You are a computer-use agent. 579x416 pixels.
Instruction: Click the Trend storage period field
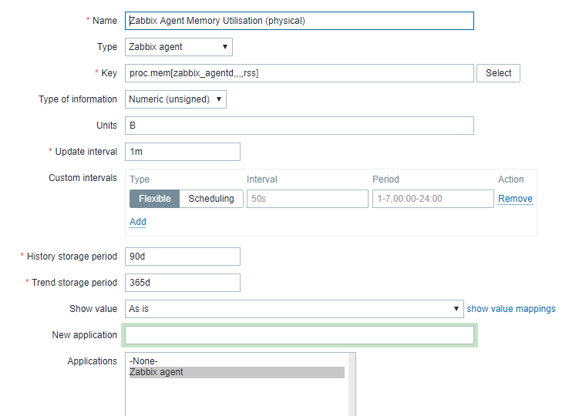point(183,283)
